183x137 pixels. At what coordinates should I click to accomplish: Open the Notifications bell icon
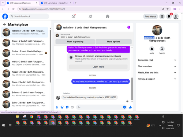(x=169, y=16)
